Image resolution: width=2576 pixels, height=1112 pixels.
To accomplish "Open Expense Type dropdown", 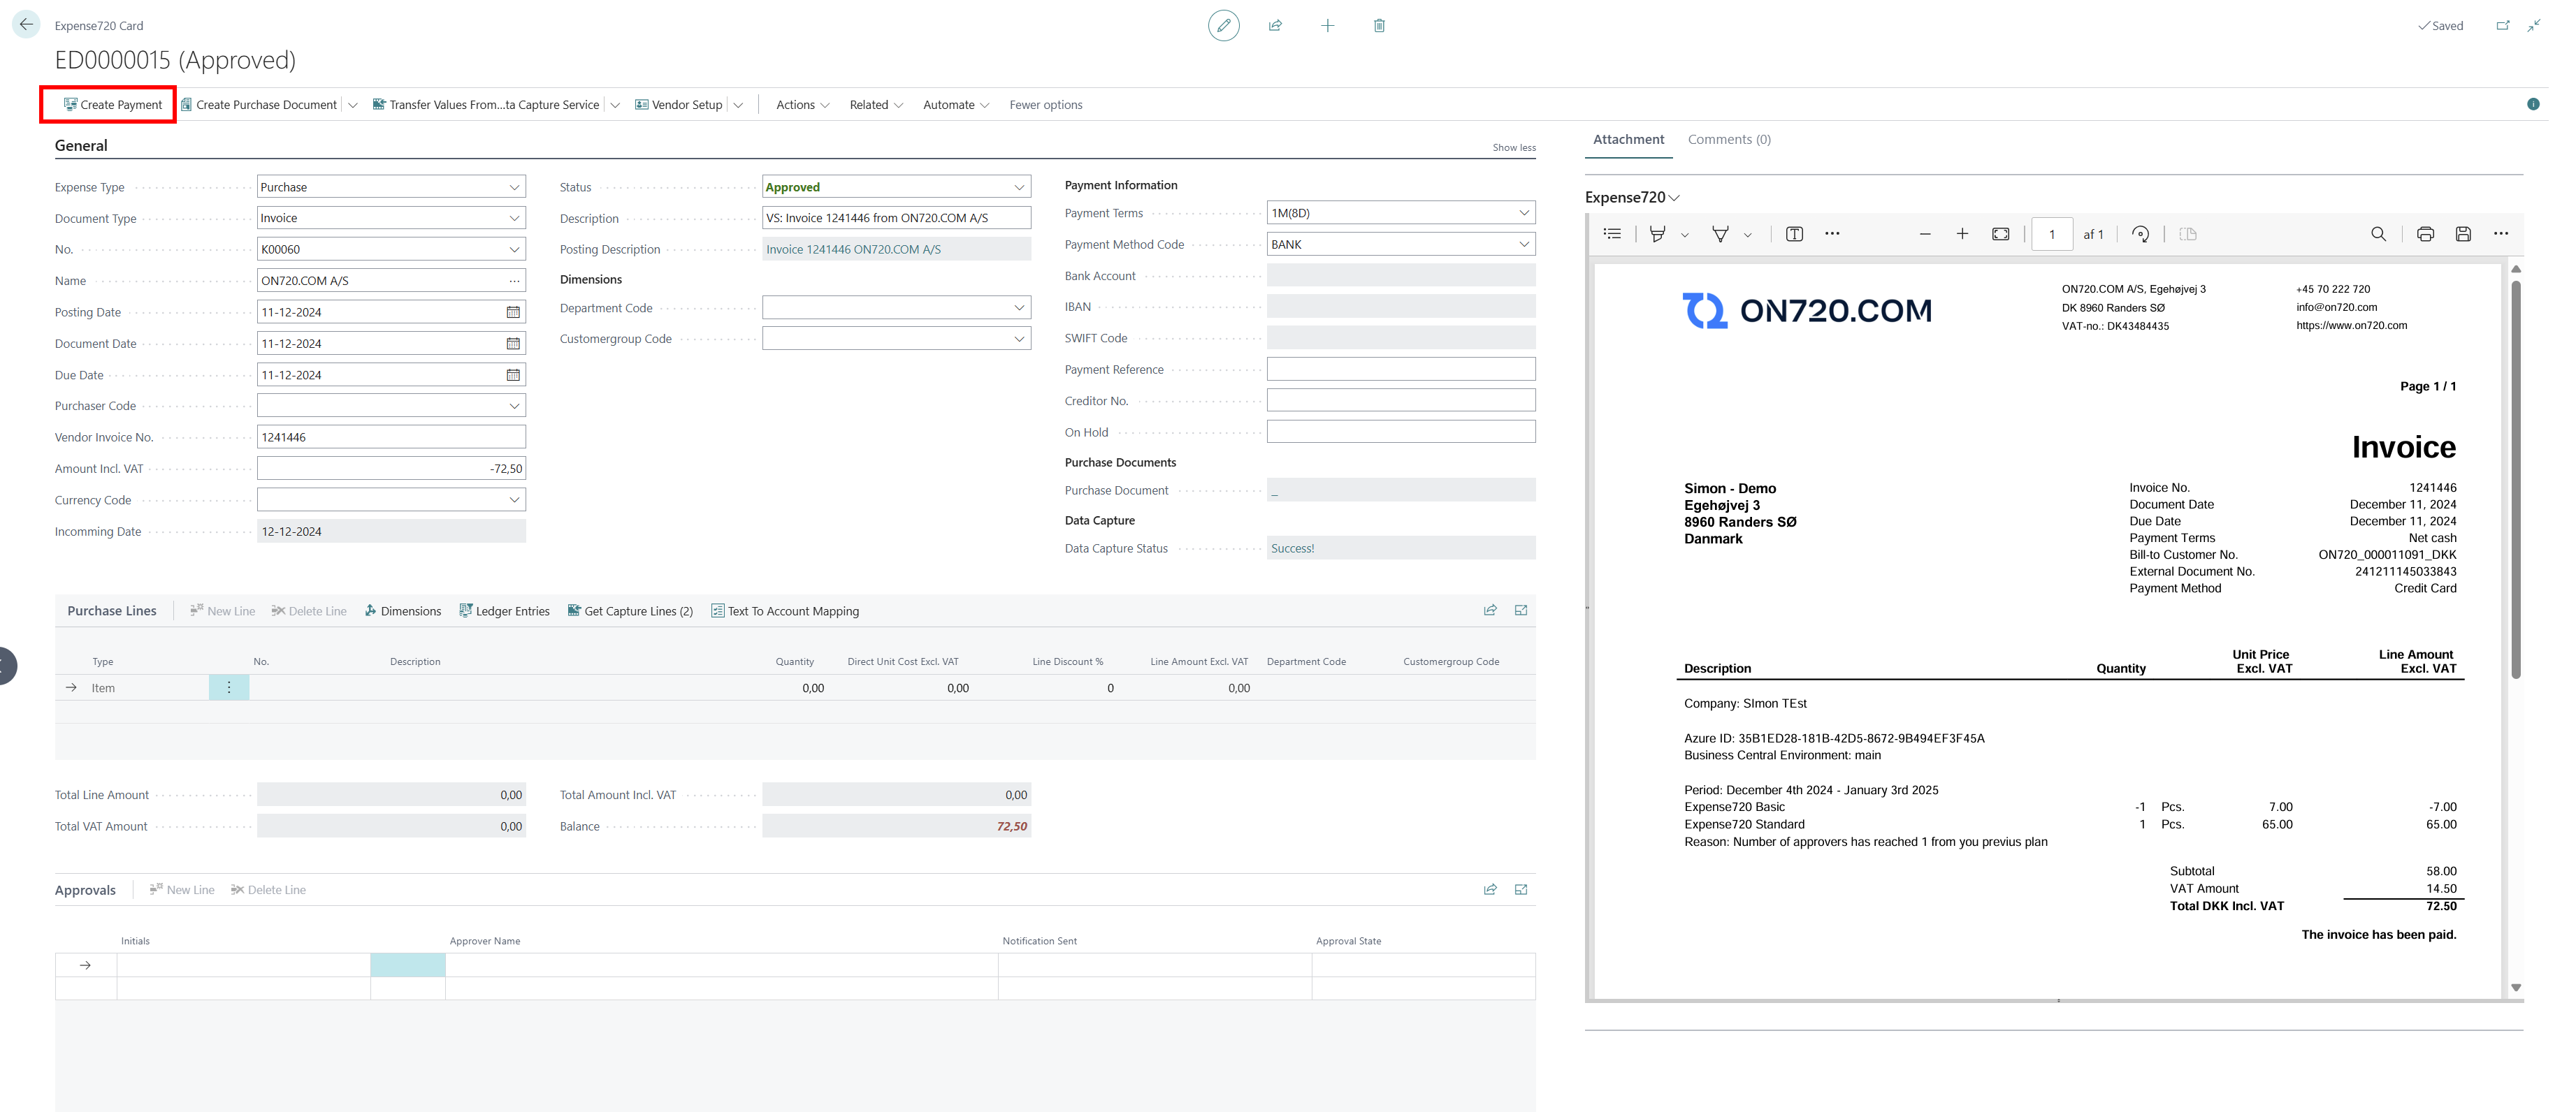I will coord(514,186).
